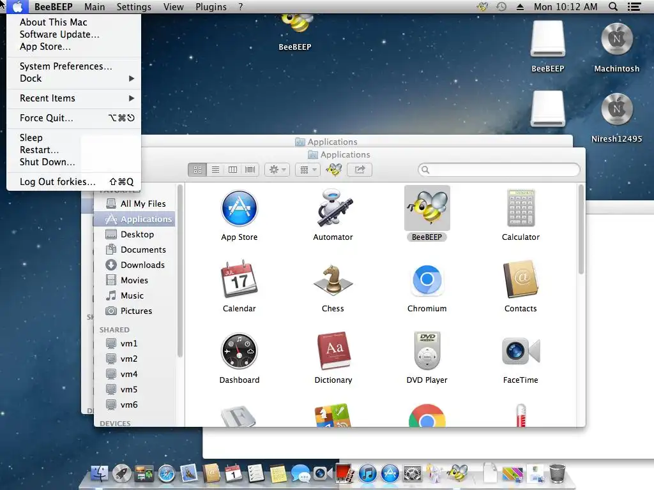Open Notification Center list icon
Viewport: 654px width, 490px height.
(x=634, y=6)
